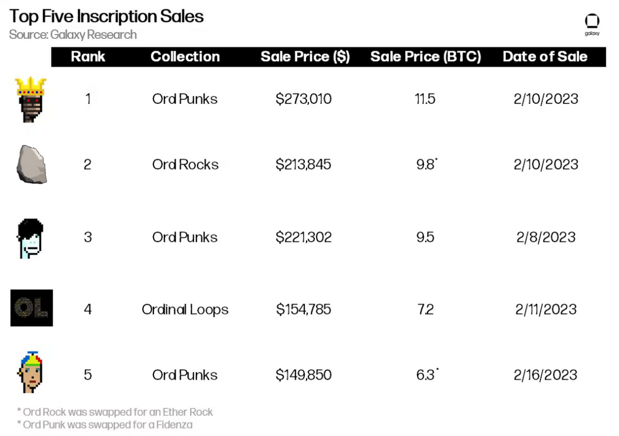Click the Date of Sale header
Image resolution: width=619 pixels, height=436 pixels.
pyautogui.click(x=545, y=57)
